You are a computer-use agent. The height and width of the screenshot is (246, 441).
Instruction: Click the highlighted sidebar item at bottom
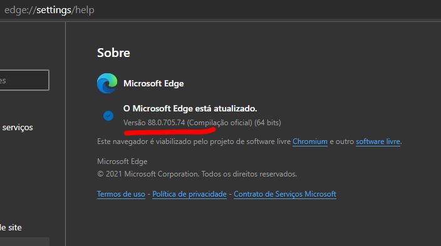pos(24,242)
